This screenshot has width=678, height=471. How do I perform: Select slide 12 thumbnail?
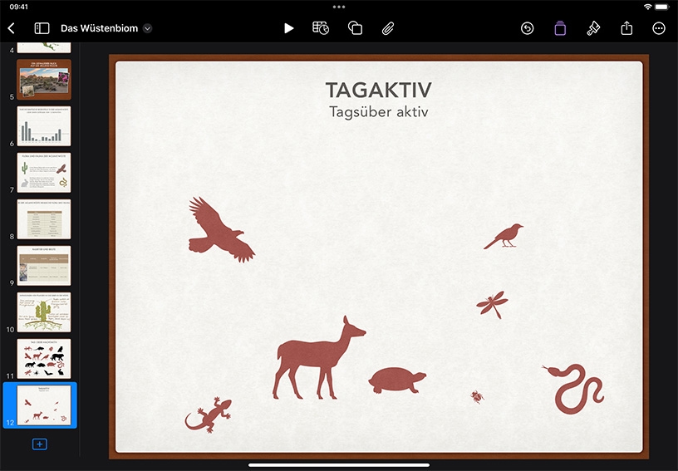coord(44,405)
